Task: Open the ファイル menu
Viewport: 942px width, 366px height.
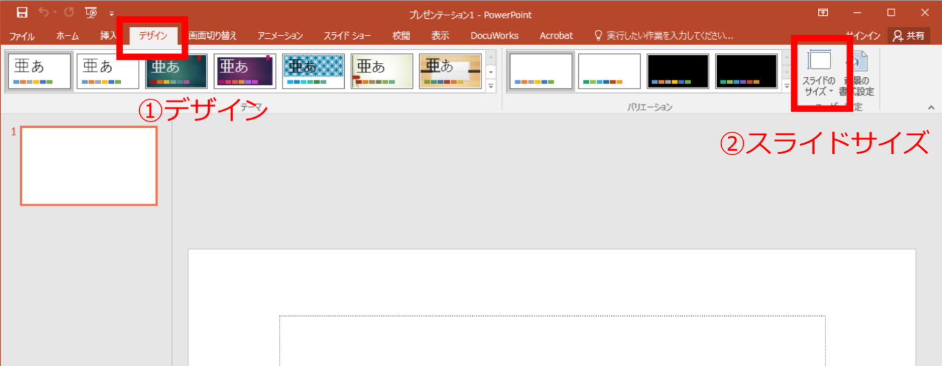Action: pos(21,35)
